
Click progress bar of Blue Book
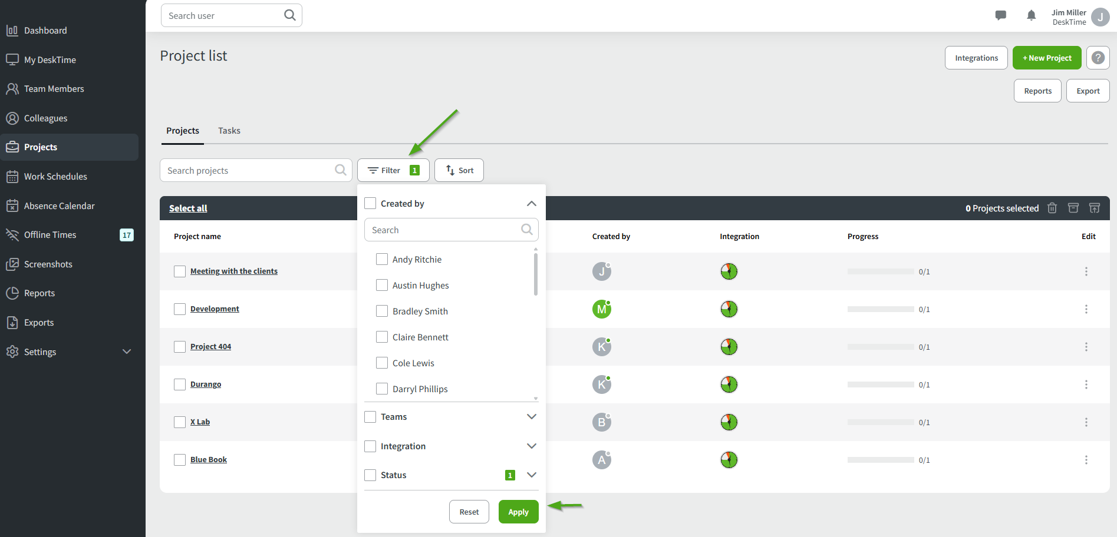880,460
